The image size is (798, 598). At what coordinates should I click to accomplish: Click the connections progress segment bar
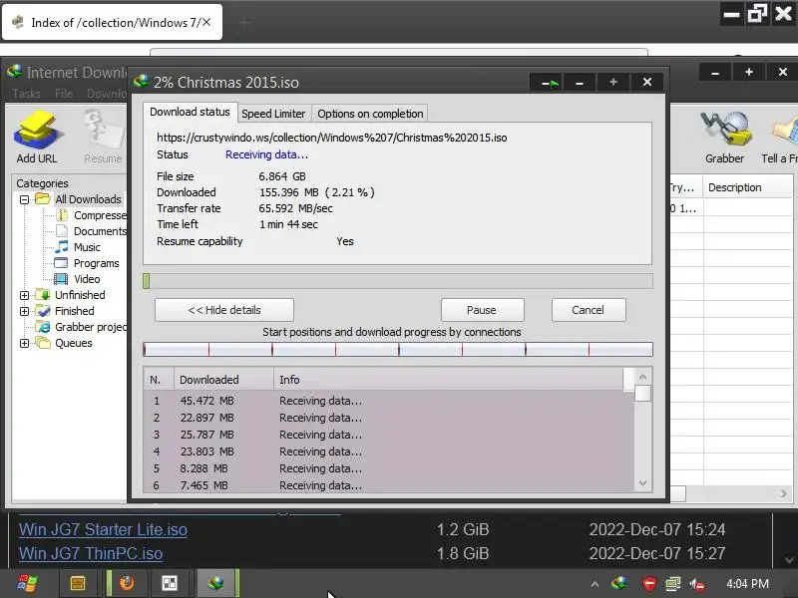click(x=398, y=349)
